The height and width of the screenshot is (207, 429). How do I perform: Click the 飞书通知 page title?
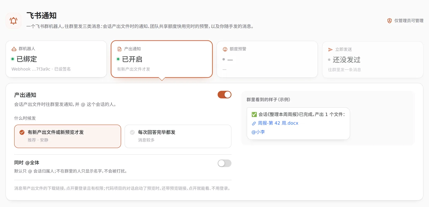42,16
